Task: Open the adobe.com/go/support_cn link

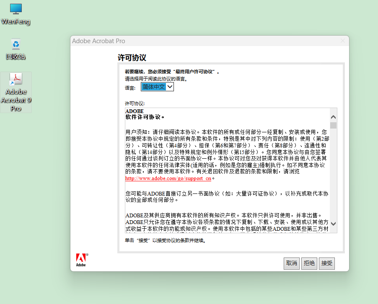Action: point(168,178)
